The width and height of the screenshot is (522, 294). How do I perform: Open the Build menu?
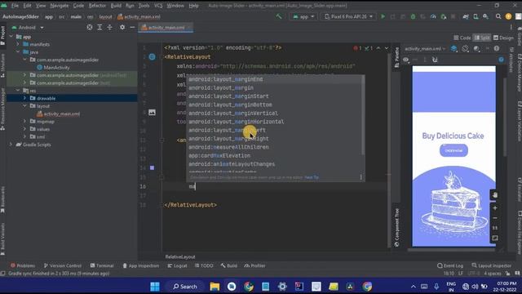(x=116, y=6)
